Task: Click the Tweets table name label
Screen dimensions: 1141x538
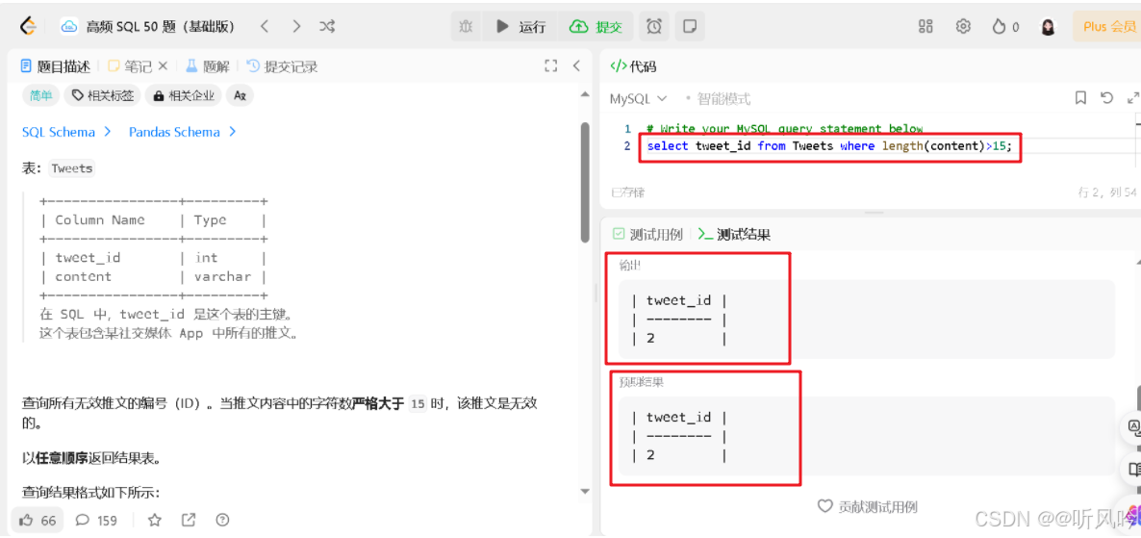Action: (x=72, y=168)
